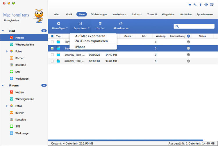218x146 pixels.
Task: Eject the iPhone with its eject button
Action: coord(44,85)
